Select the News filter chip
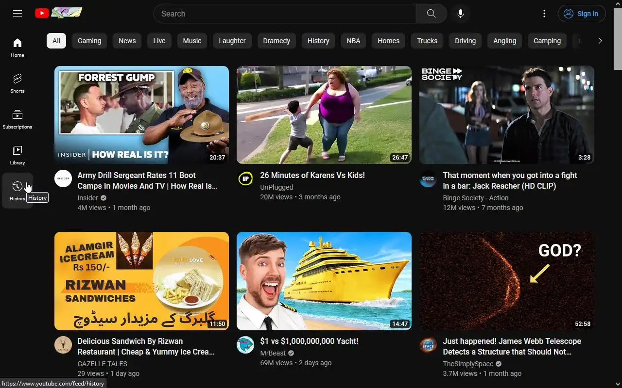 127,41
